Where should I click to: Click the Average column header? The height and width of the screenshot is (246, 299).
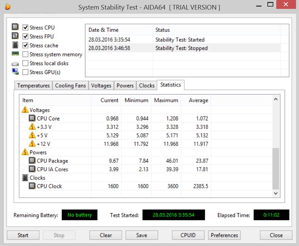196,100
